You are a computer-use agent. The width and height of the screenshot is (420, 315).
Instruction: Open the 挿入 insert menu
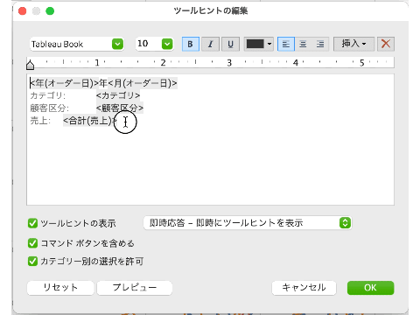click(353, 44)
